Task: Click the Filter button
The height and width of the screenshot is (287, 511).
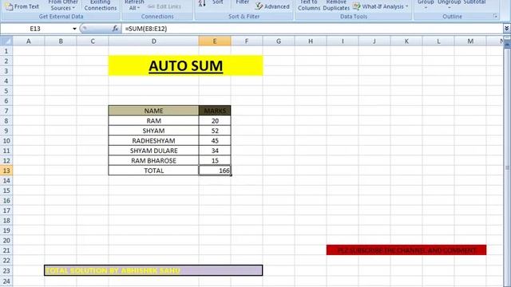Action: (x=242, y=3)
